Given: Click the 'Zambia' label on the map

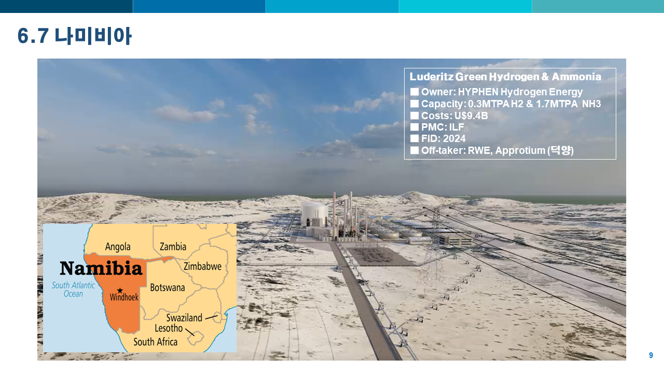Looking at the screenshot, I should click(x=173, y=247).
